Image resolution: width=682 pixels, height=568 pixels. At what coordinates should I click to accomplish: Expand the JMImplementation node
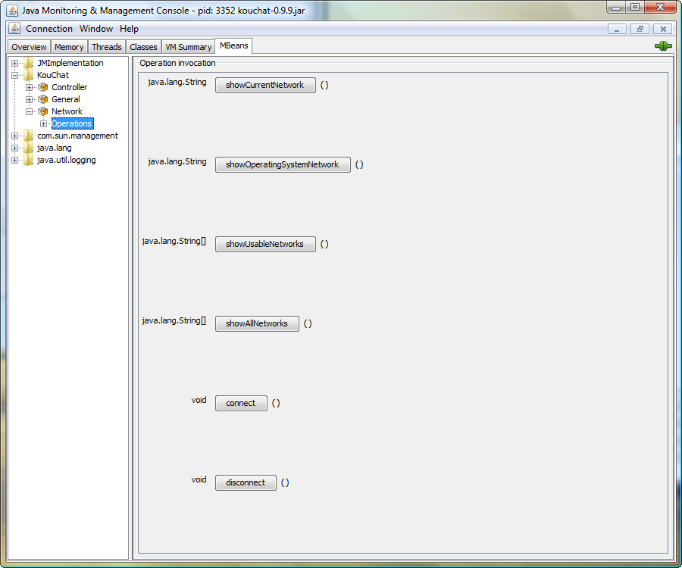[15, 63]
